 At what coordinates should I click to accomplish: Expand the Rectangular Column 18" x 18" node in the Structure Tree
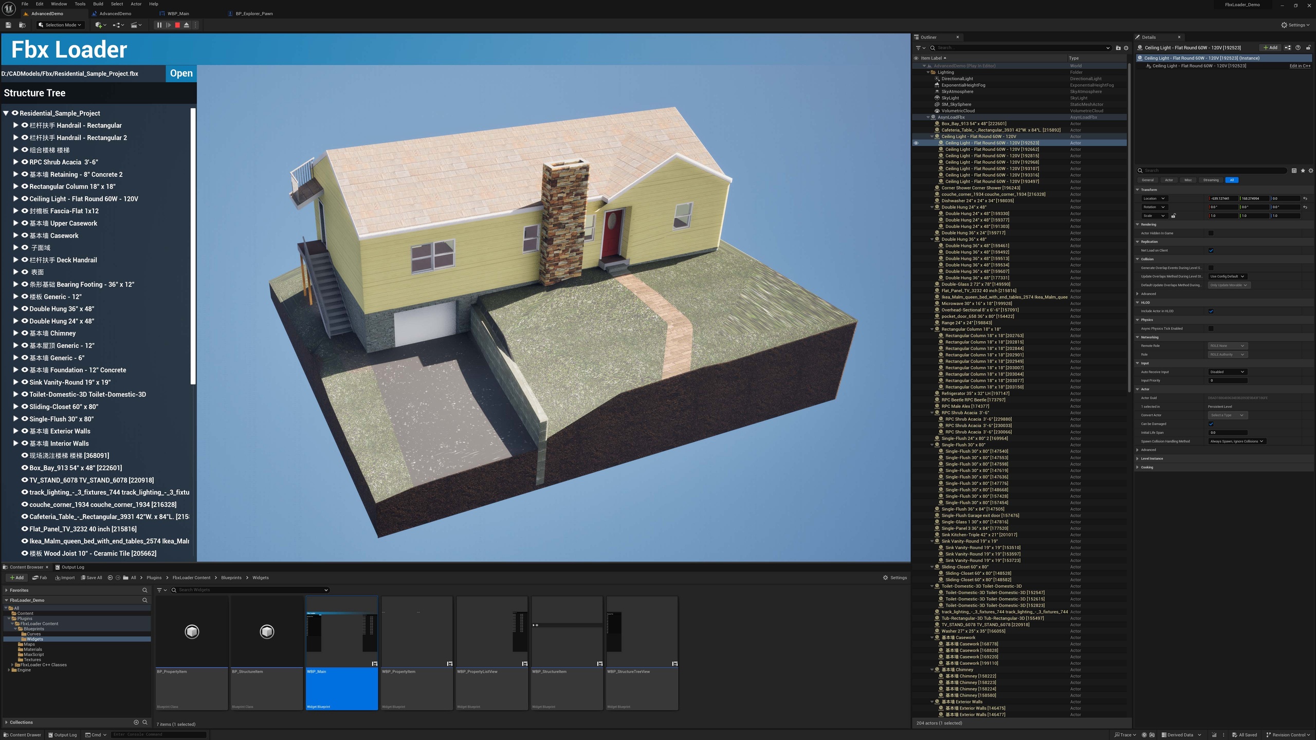click(15, 187)
